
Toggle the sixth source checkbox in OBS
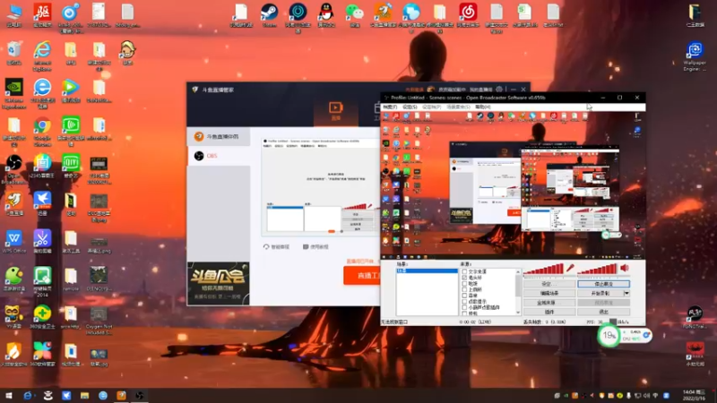click(x=464, y=302)
